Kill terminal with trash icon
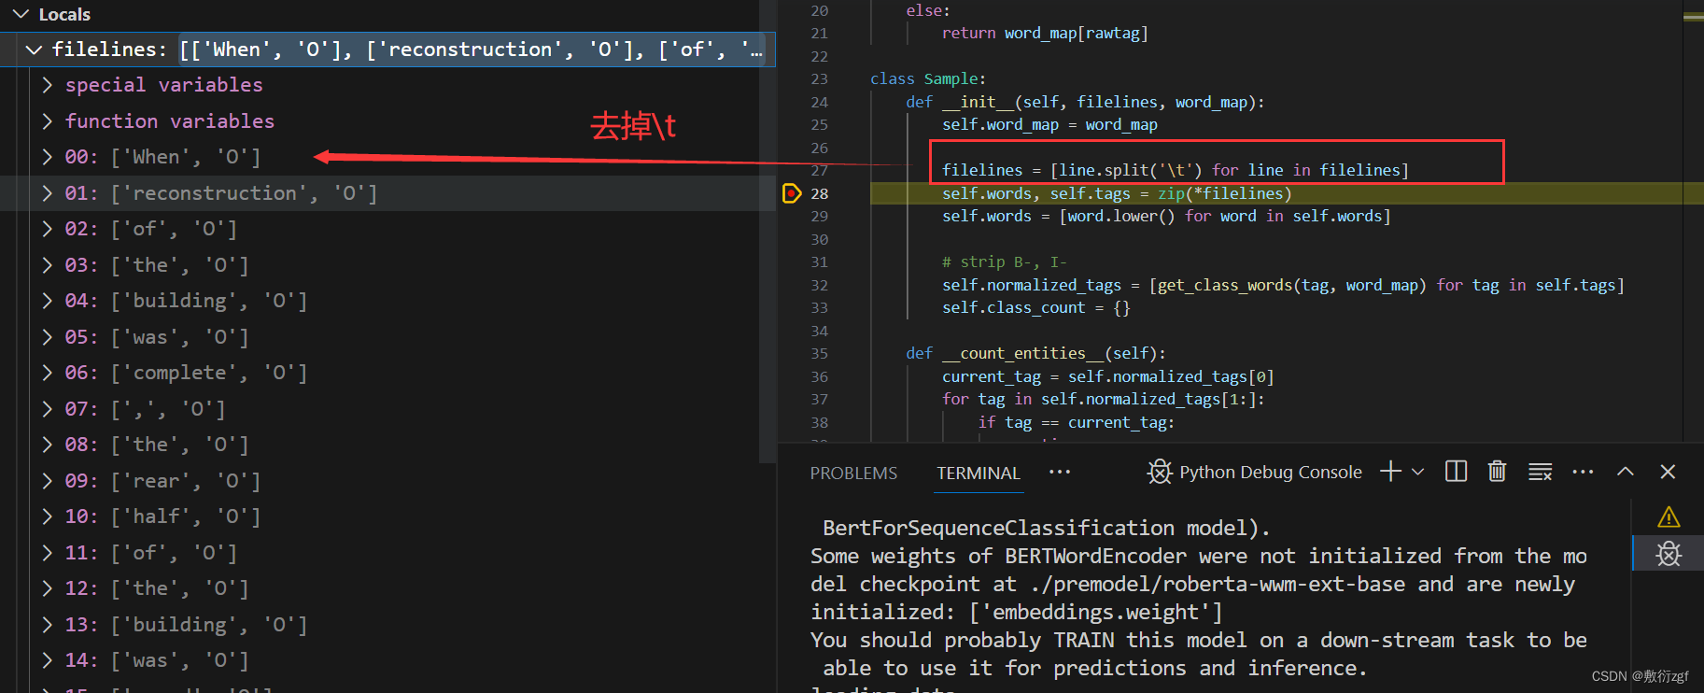The height and width of the screenshot is (693, 1704). 1497,472
